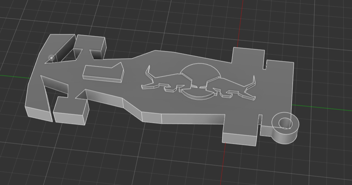Screen dimensions: 352x185
Task: Click the hole in the keyring loop
Action: 286,123
